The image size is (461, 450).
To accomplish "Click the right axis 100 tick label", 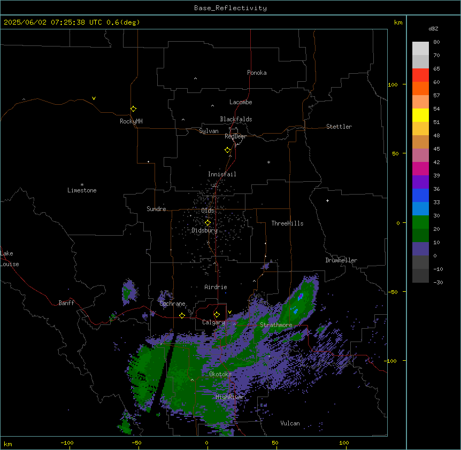I will click(x=393, y=84).
